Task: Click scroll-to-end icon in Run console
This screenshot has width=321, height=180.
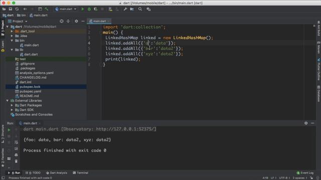Action: tap(16, 148)
